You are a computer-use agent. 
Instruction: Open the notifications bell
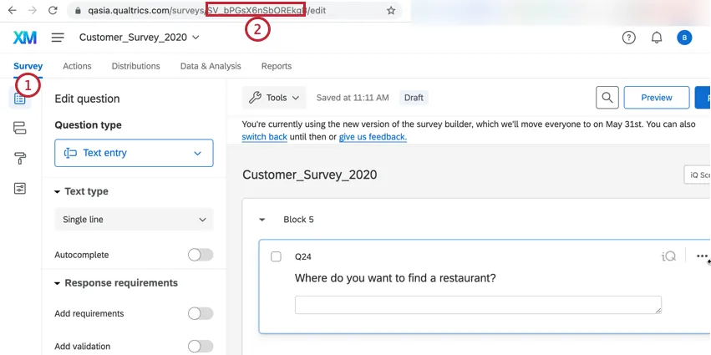click(657, 38)
